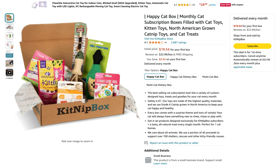
Task: Select the Multi-Cat Dietary Box plan
Action: point(159,85)
